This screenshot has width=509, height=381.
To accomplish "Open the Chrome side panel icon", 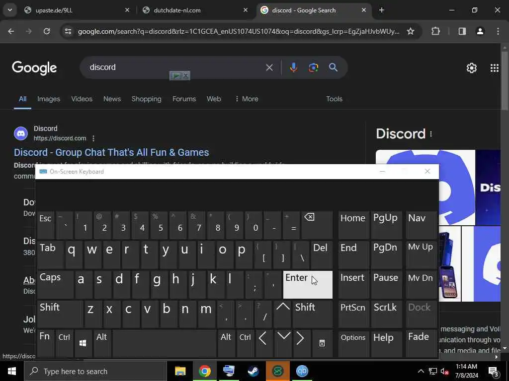I will click(462, 31).
